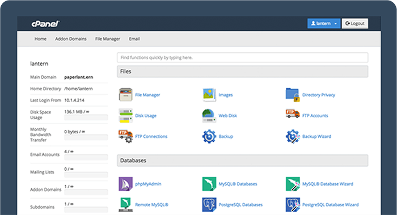
Task: Click the Logout button
Action: pyautogui.click(x=355, y=24)
